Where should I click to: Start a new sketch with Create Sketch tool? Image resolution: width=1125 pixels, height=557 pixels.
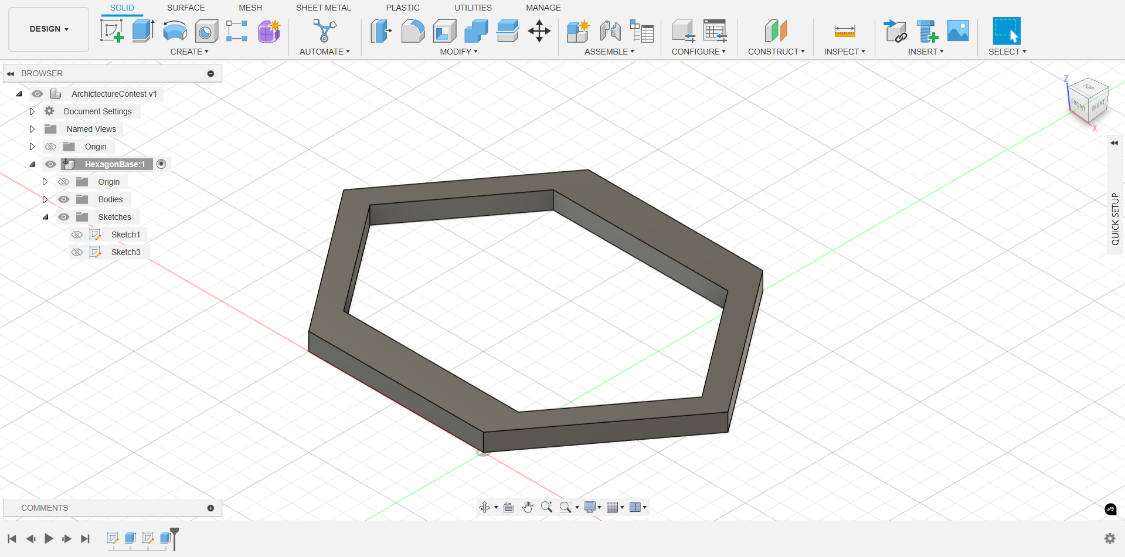click(x=112, y=31)
